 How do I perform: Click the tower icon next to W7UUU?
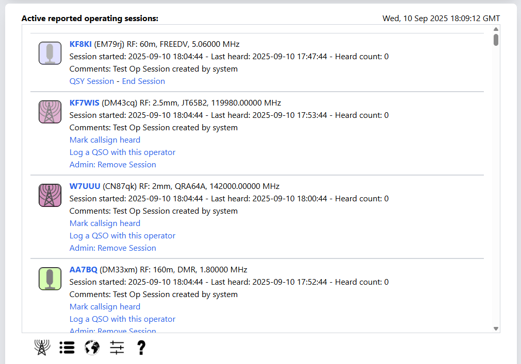pyautogui.click(x=50, y=196)
